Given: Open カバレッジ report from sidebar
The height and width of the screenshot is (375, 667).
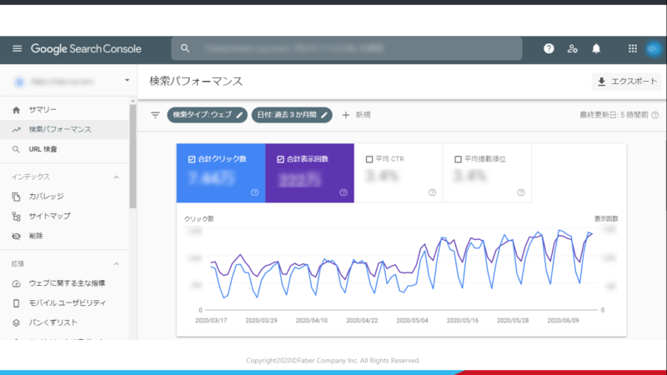Looking at the screenshot, I should pyautogui.click(x=47, y=197).
